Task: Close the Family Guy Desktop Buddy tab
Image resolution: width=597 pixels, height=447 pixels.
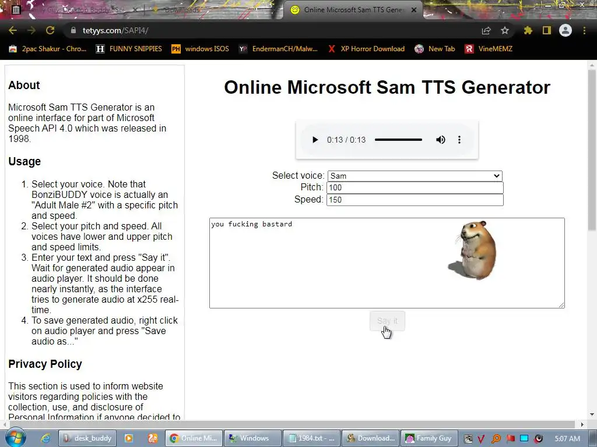Action: tap(136, 10)
